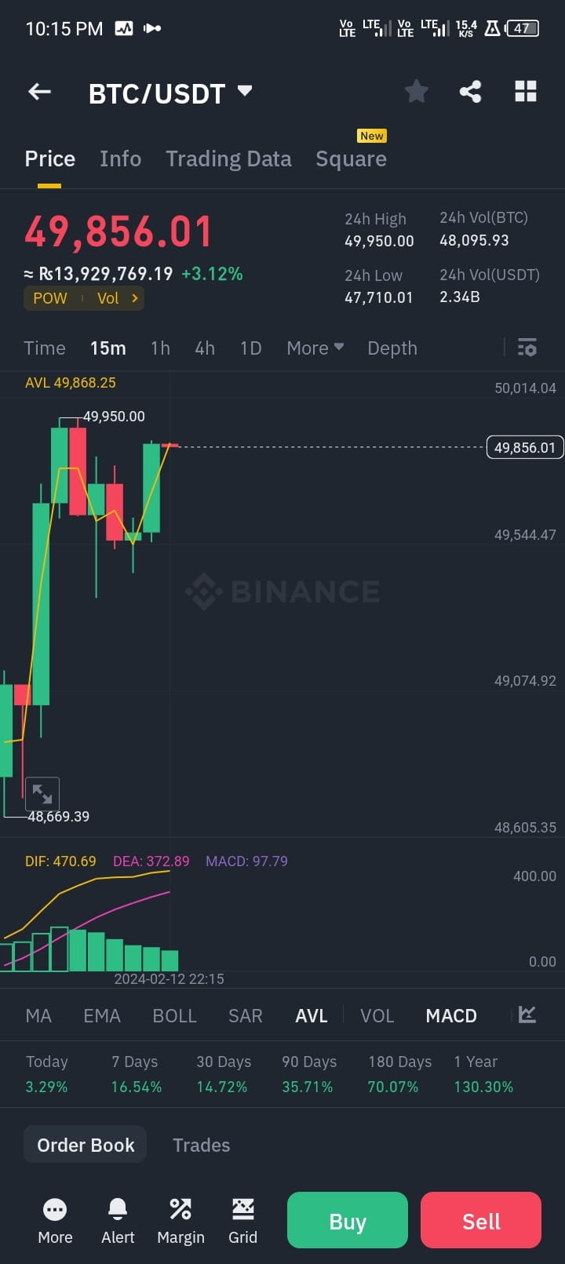Expand the chart to fullscreen mode

point(42,794)
